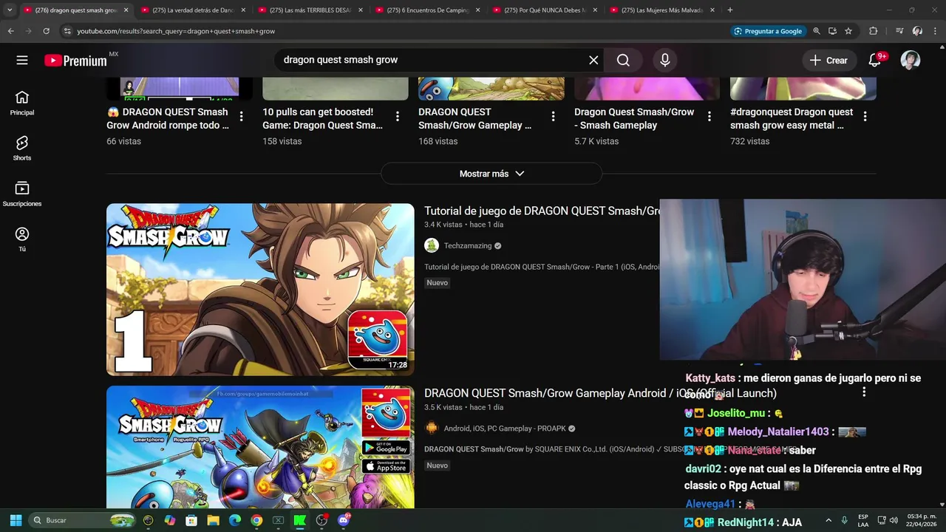
Task: Go back in browser history
Action: pyautogui.click(x=10, y=31)
